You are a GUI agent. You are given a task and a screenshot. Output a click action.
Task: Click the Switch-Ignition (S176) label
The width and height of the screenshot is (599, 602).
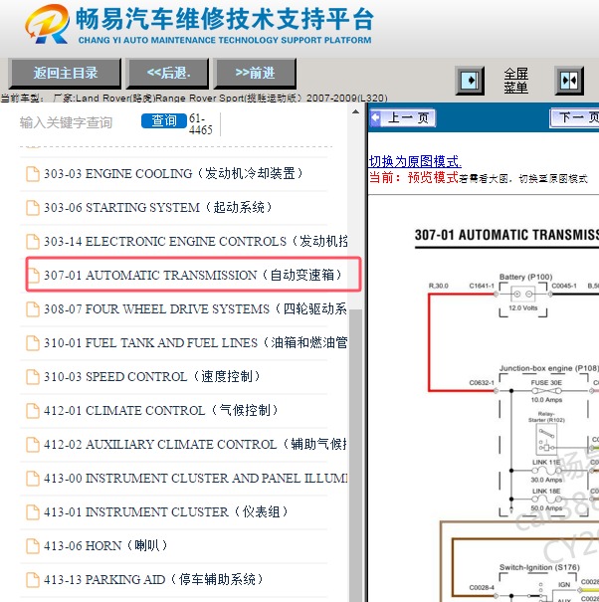coord(539,567)
